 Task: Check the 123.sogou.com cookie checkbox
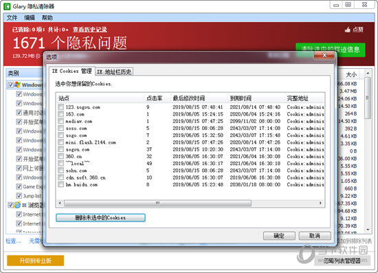click(x=60, y=107)
